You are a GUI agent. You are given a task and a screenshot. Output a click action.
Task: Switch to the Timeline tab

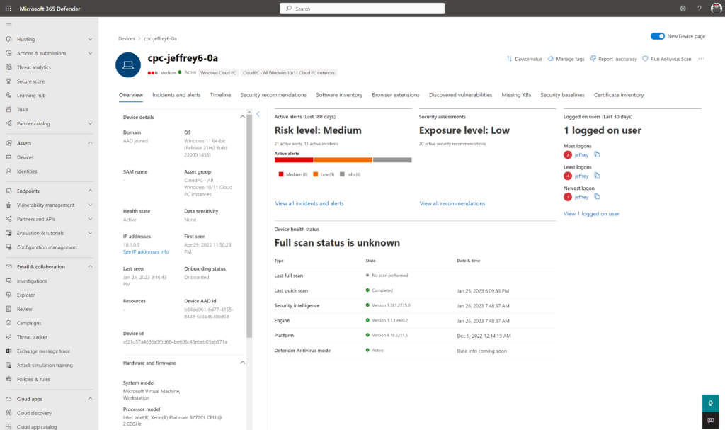(220, 95)
